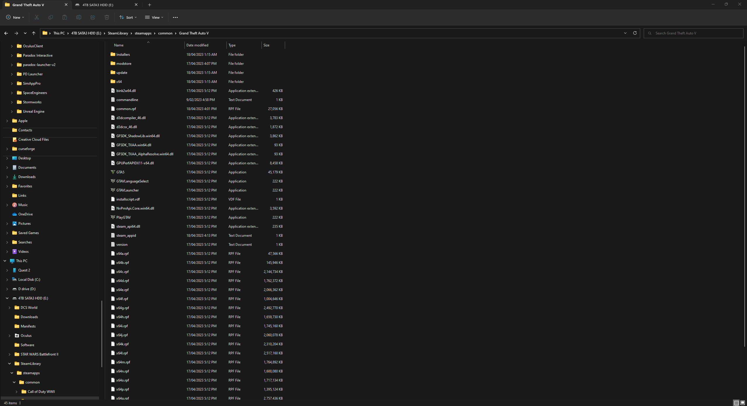
Task: Expand the steamapps folder in sidebar
Action: click(11, 372)
